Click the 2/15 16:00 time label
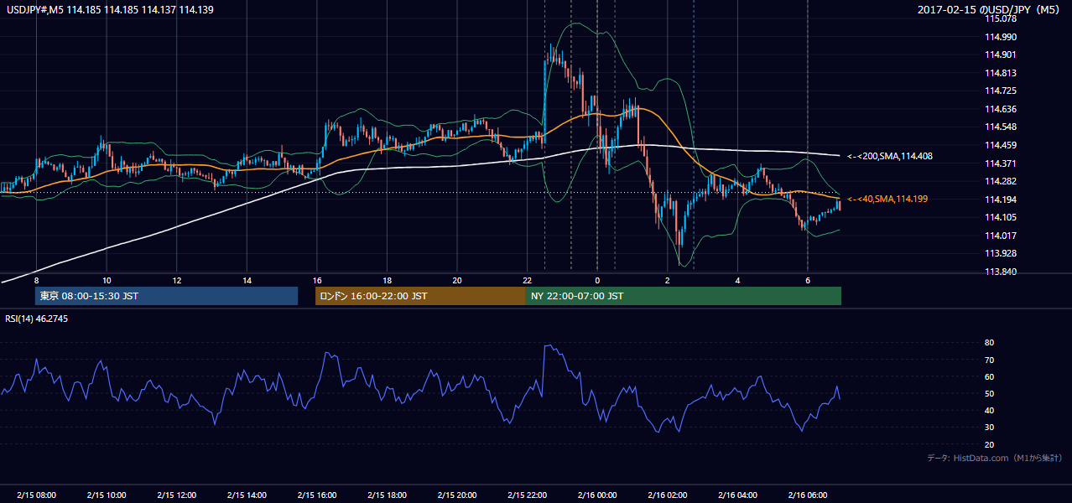 tap(316, 495)
